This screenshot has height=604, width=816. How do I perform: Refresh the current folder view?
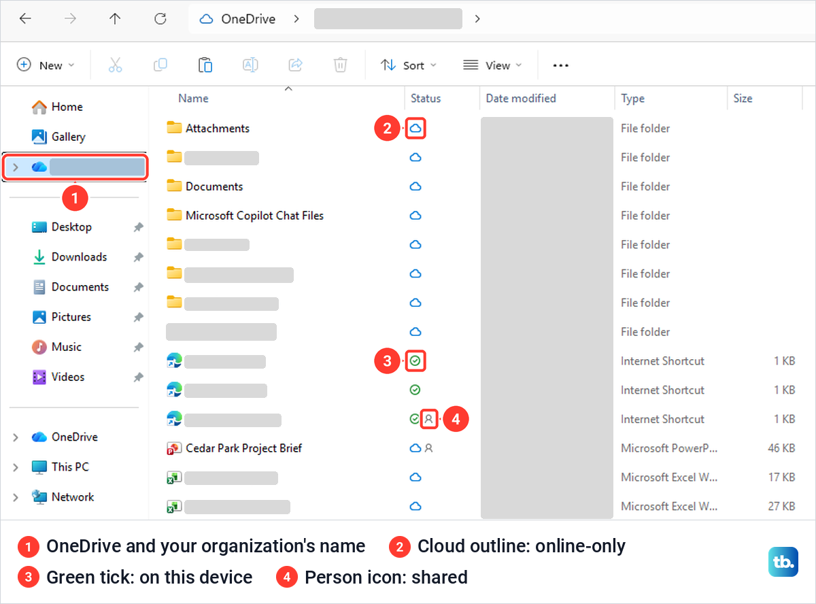160,19
